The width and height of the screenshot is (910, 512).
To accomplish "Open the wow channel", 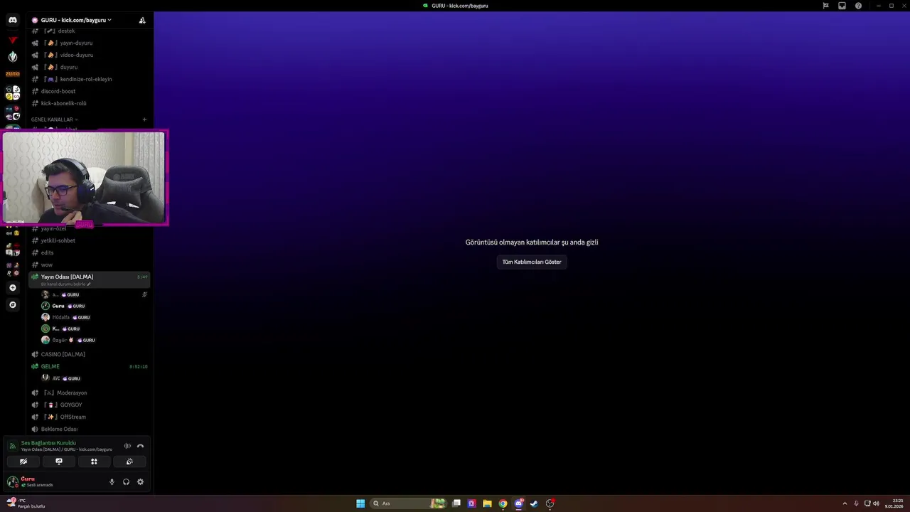I will (x=89, y=265).
